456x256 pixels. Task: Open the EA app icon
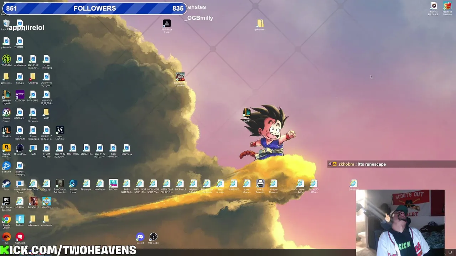6,238
